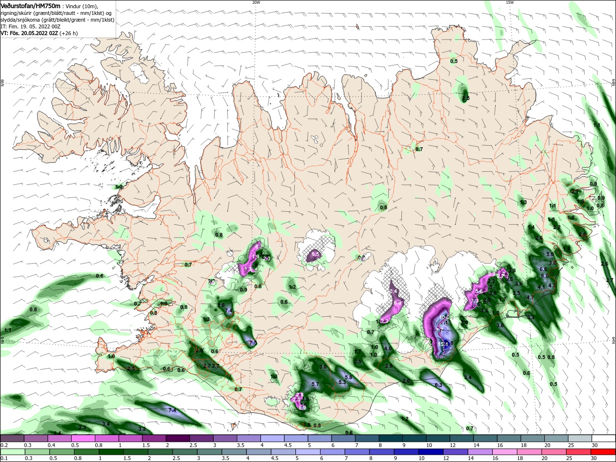Pick the bright red 30 swatch on rain scale
This screenshot has height=462, width=616.
603,452
